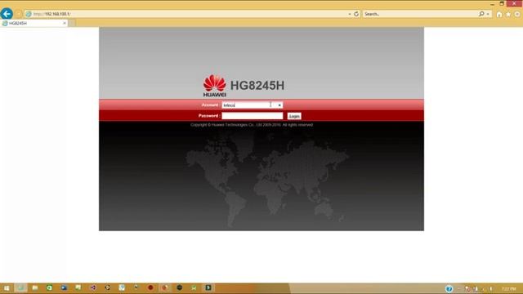
Task: Clear the Account field with its X
Action: (279, 105)
